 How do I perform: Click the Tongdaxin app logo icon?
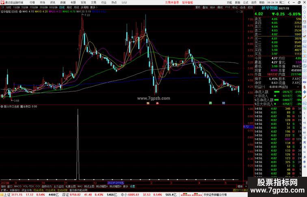[x=2, y=2]
